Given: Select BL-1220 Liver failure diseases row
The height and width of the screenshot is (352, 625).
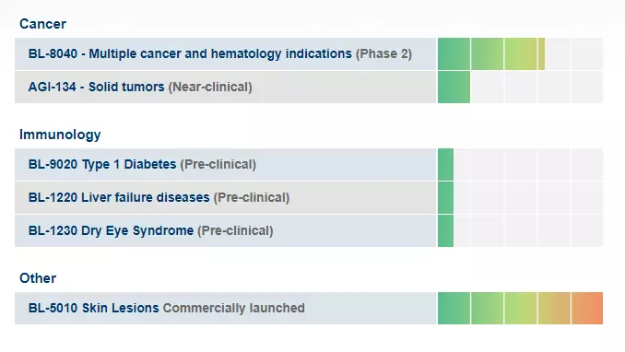Looking at the screenshot, I should [x=225, y=198].
